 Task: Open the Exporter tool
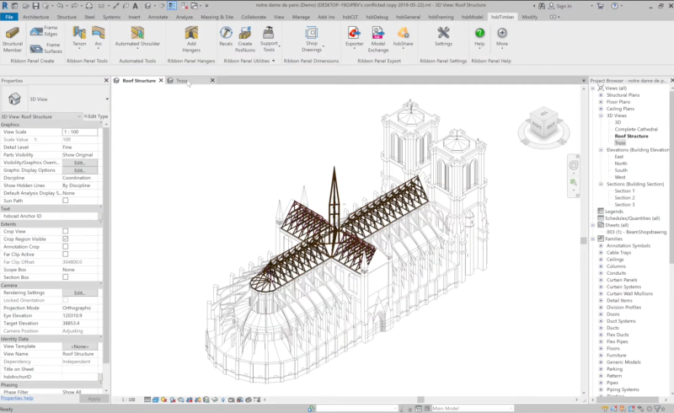pyautogui.click(x=354, y=36)
